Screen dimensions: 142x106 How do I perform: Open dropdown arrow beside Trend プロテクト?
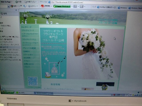click(x=72, y=7)
